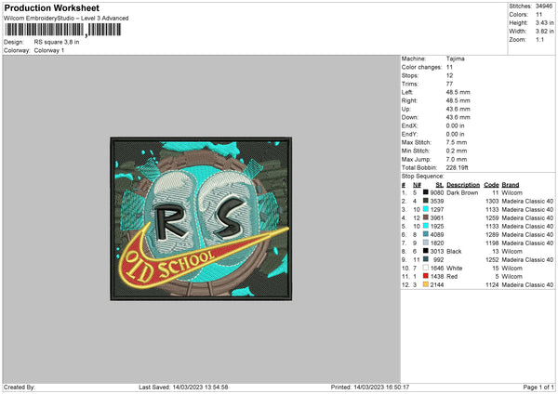558x394 pixels.
Task: Click the Height value '3.43 in'
Action: pos(544,22)
